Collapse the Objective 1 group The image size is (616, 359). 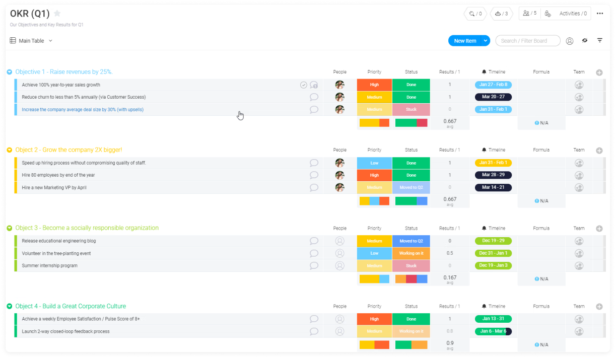tap(9, 72)
